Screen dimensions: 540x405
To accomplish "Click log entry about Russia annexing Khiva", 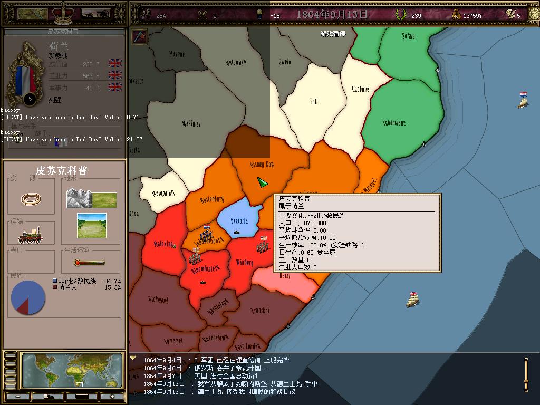I will click(205, 368).
